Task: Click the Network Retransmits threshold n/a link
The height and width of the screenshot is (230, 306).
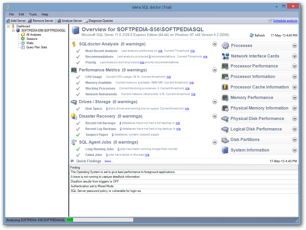Action: [193, 94]
